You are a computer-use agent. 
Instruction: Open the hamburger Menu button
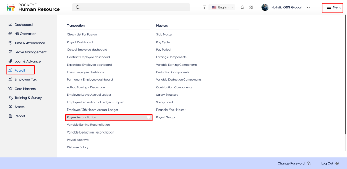coord(334,7)
